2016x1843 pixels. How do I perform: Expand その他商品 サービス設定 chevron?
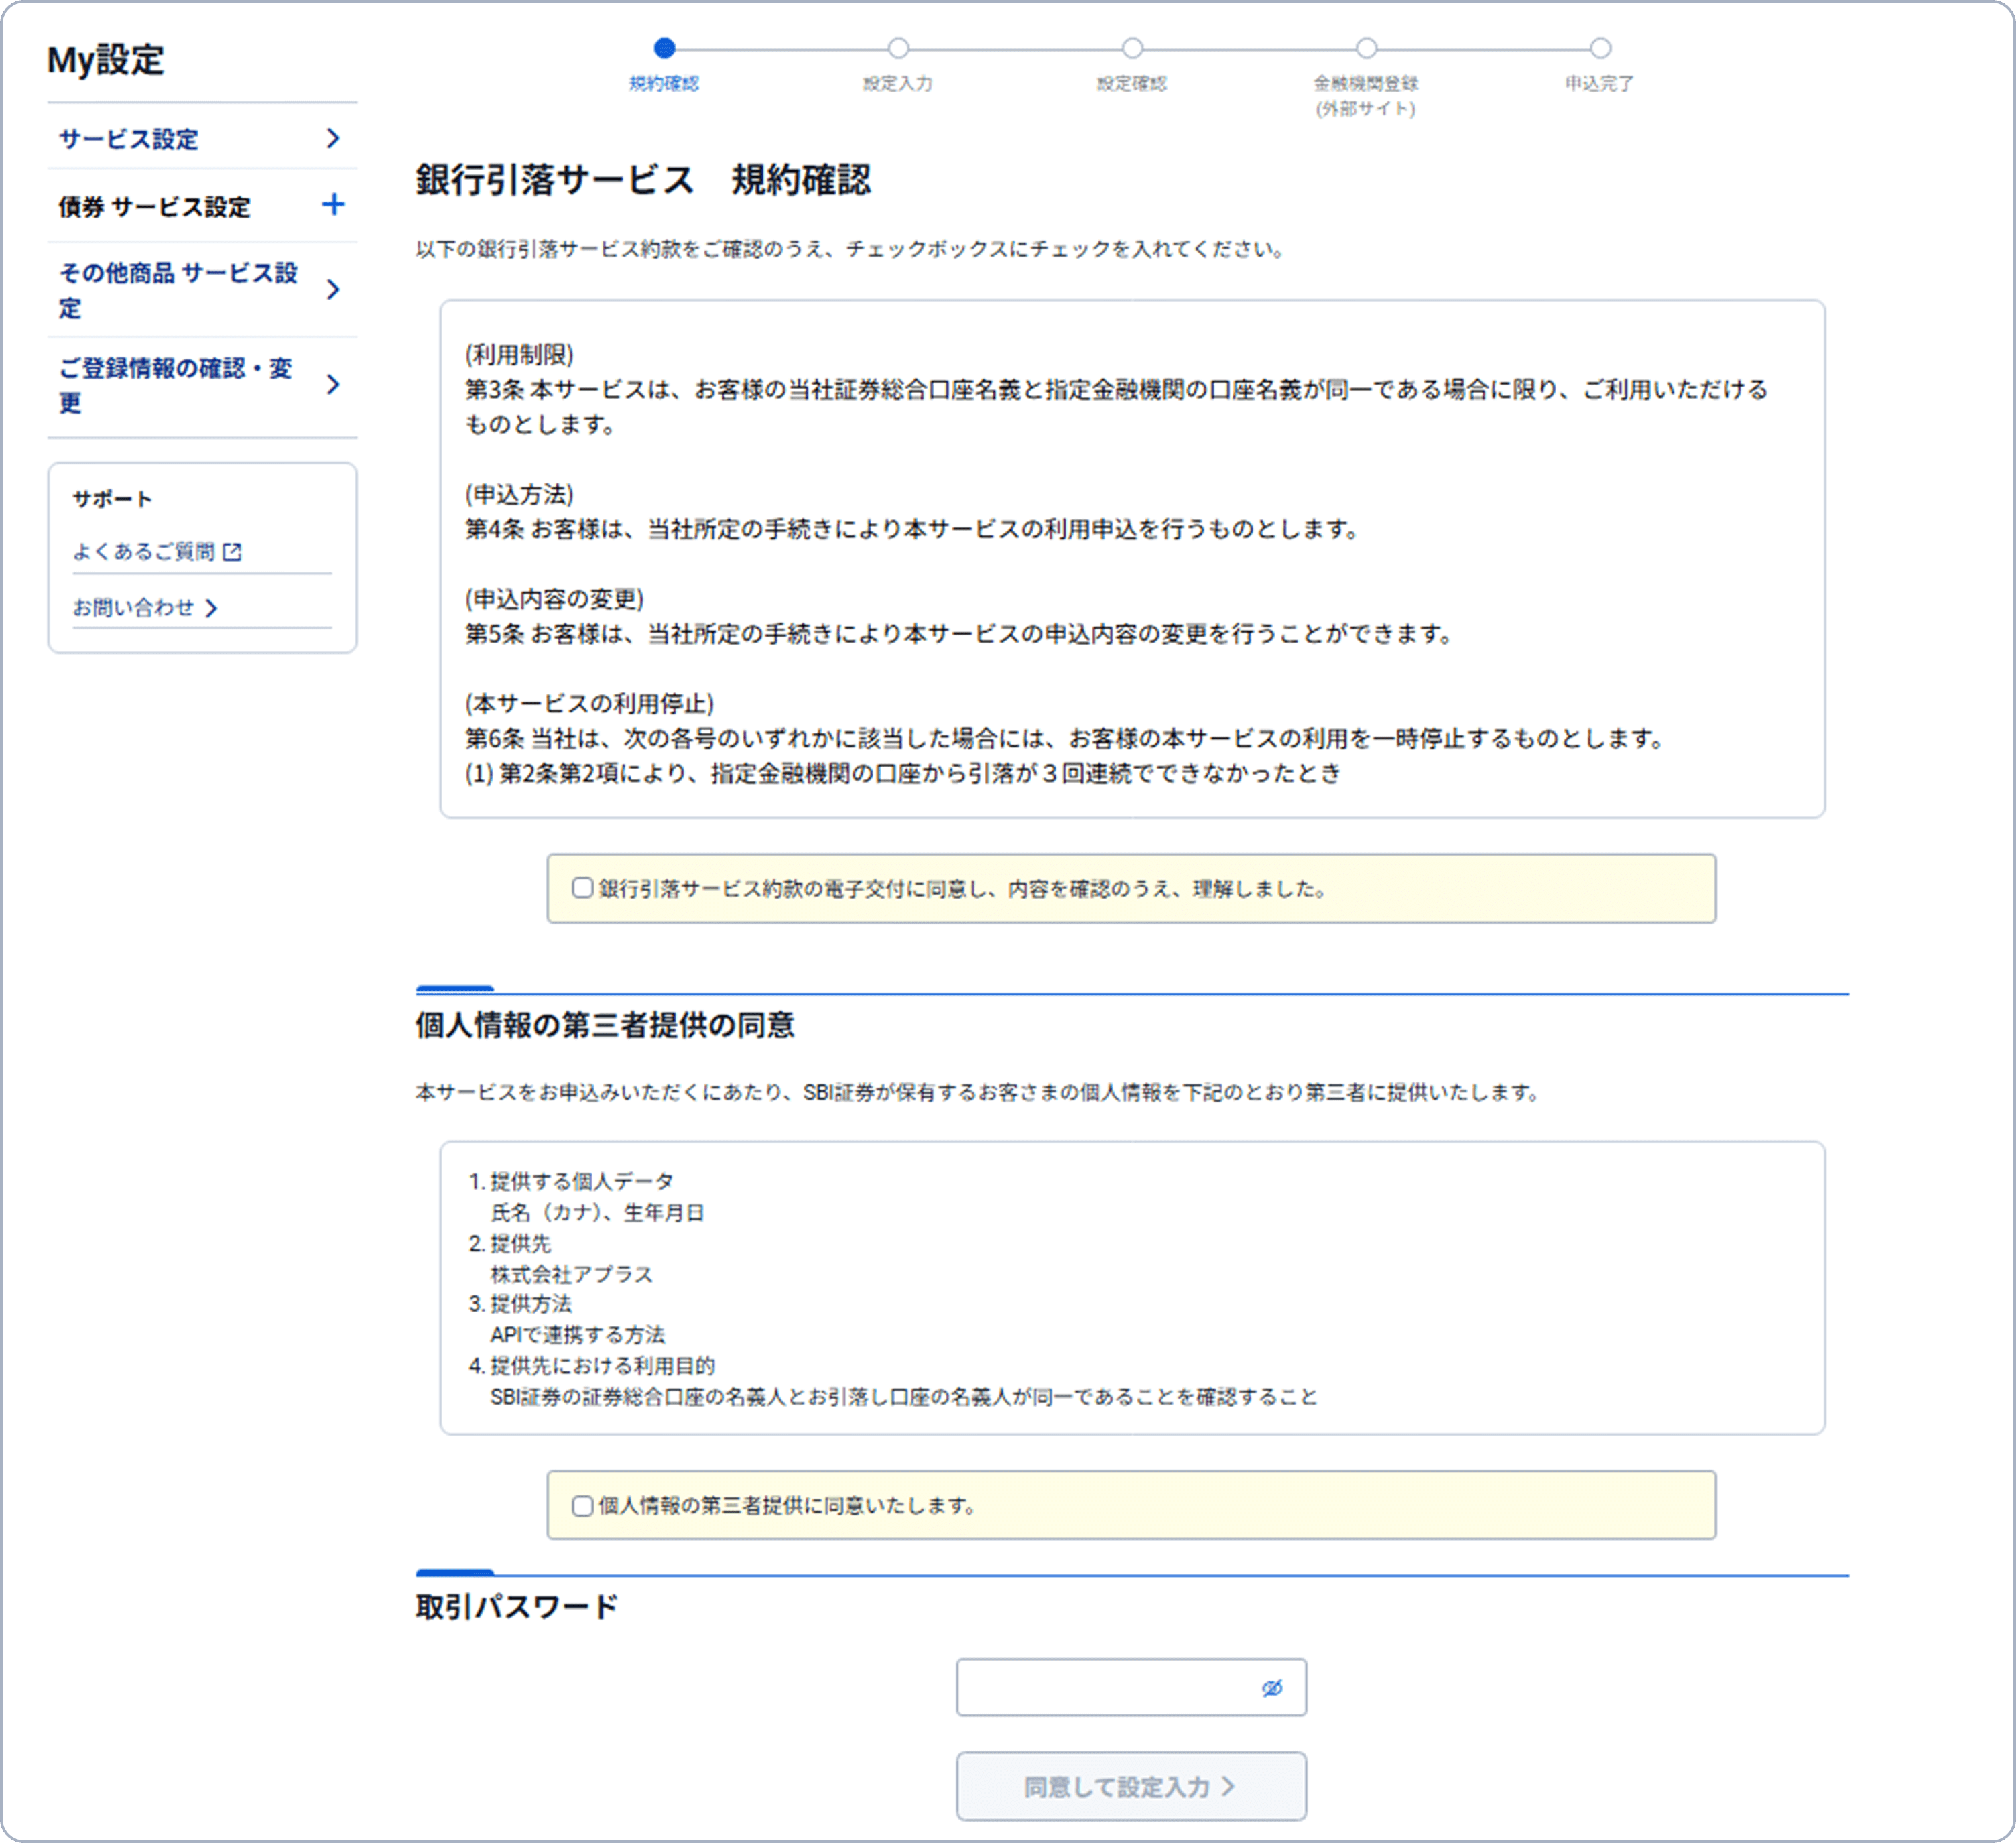pos(333,290)
